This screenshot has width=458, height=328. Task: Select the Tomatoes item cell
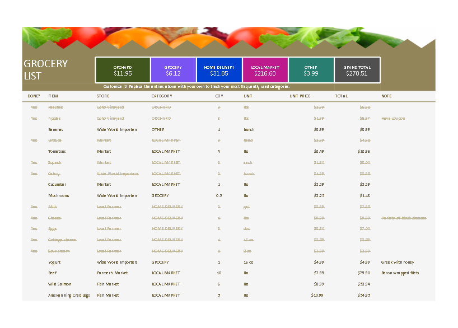click(x=57, y=151)
